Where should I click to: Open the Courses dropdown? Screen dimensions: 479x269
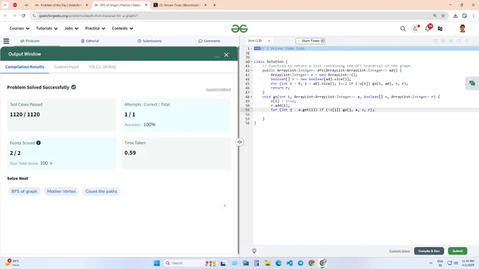pos(19,28)
